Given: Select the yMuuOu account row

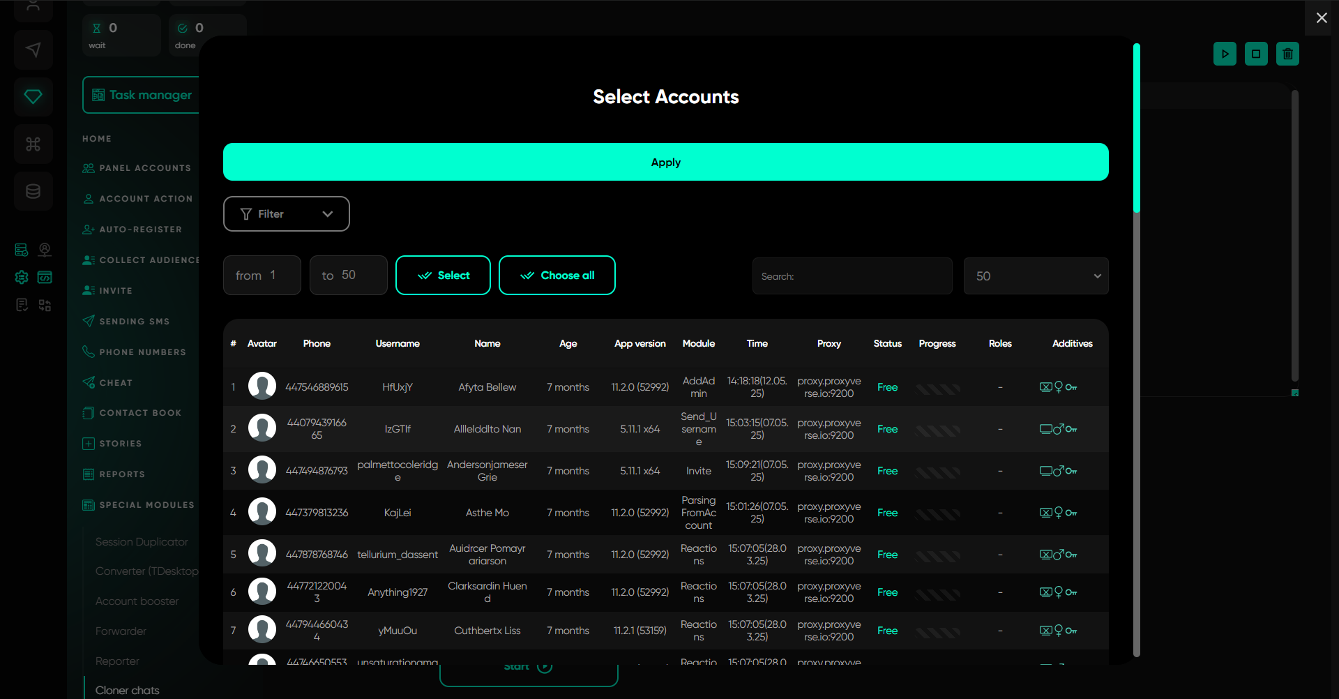Looking at the screenshot, I should [398, 631].
